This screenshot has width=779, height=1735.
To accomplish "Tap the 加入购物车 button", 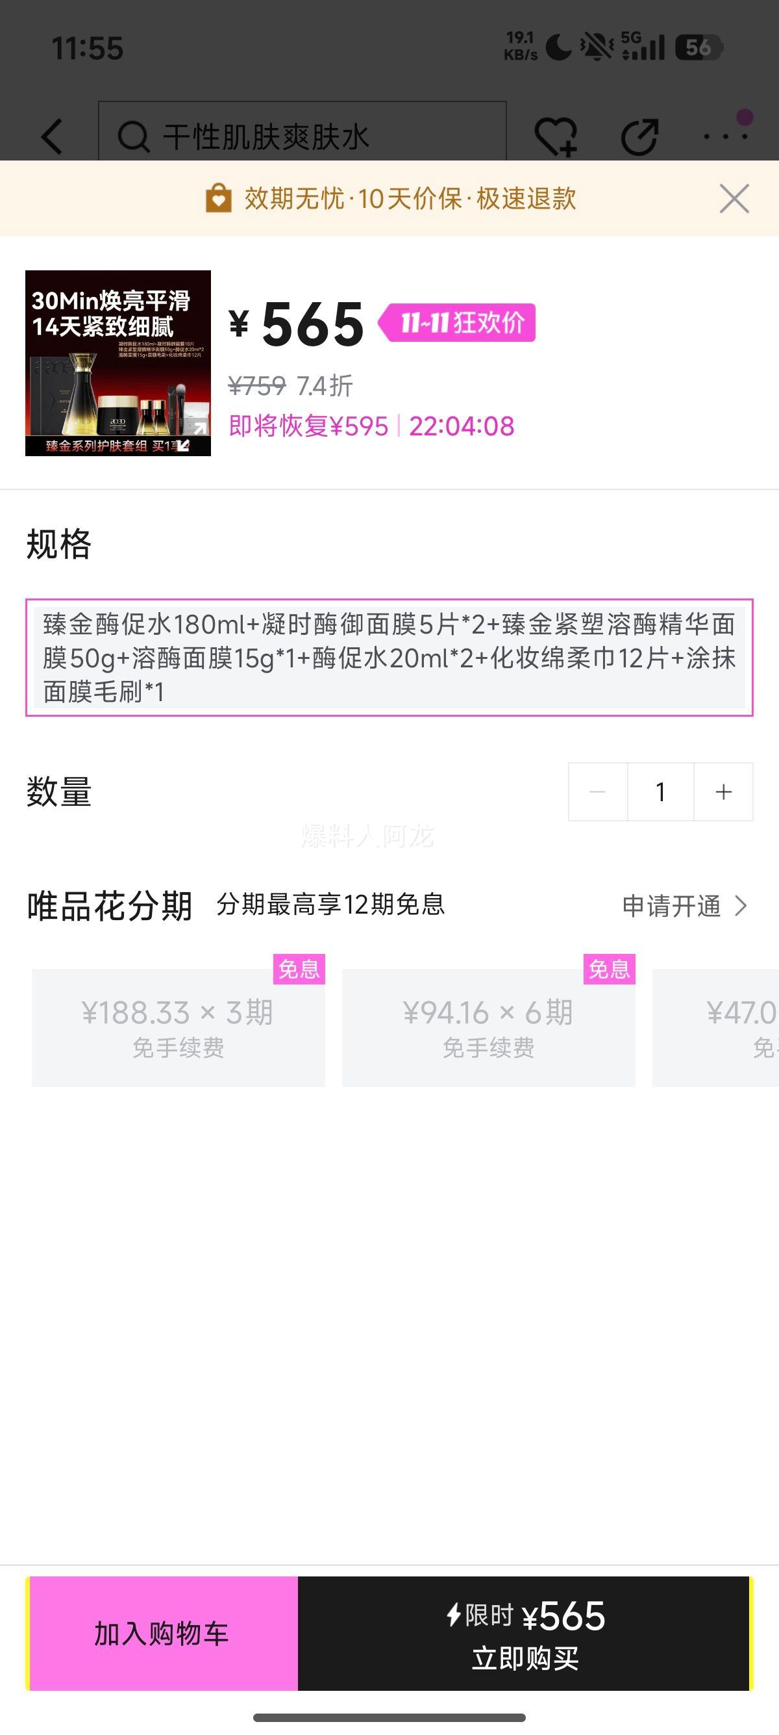I will tap(162, 1633).
